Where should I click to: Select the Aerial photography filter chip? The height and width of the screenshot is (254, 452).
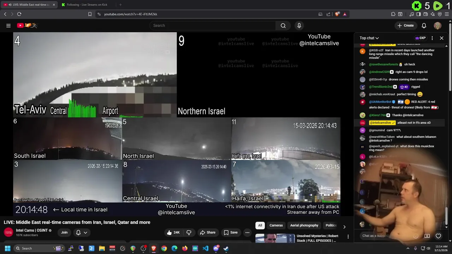pos(304,225)
